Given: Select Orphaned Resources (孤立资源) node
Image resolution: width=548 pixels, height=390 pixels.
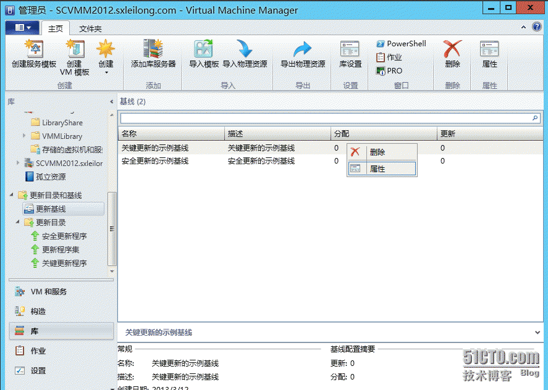Looking at the screenshot, I should [x=46, y=176].
